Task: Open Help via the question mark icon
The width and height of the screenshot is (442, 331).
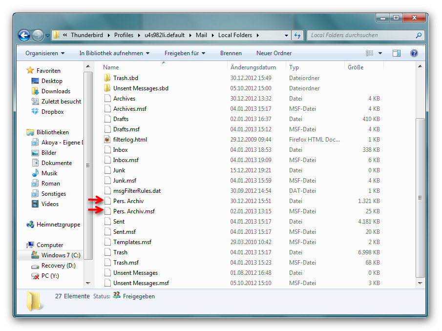Action: click(414, 53)
